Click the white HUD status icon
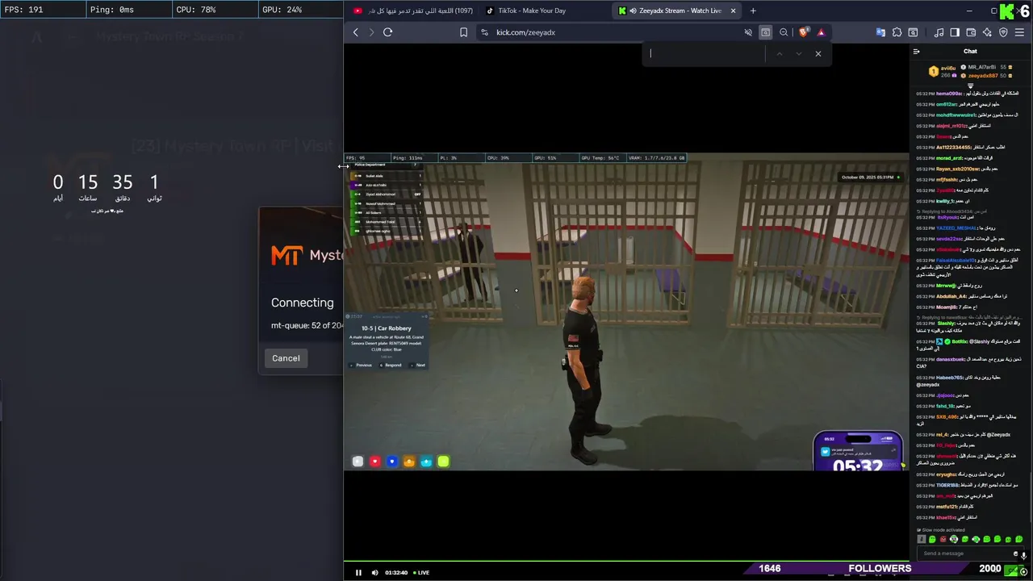Image resolution: width=1033 pixels, height=581 pixels. (358, 462)
